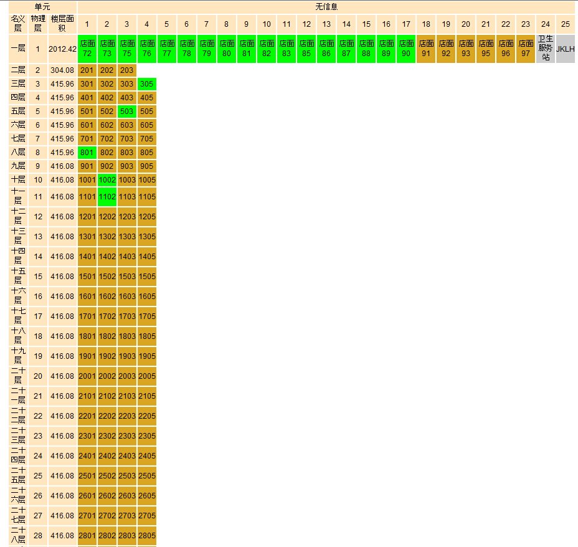Select the 二十五层 floor label
This screenshot has height=547, width=578.
point(17,475)
